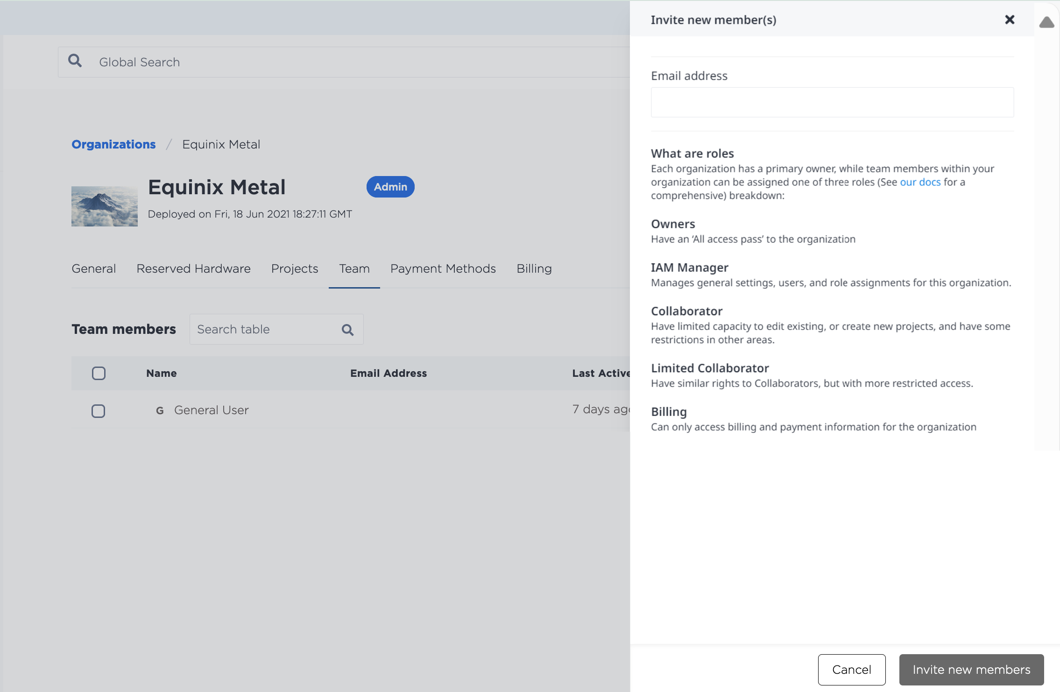Click the 'What are roles' heading
The image size is (1060, 692).
[693, 154]
